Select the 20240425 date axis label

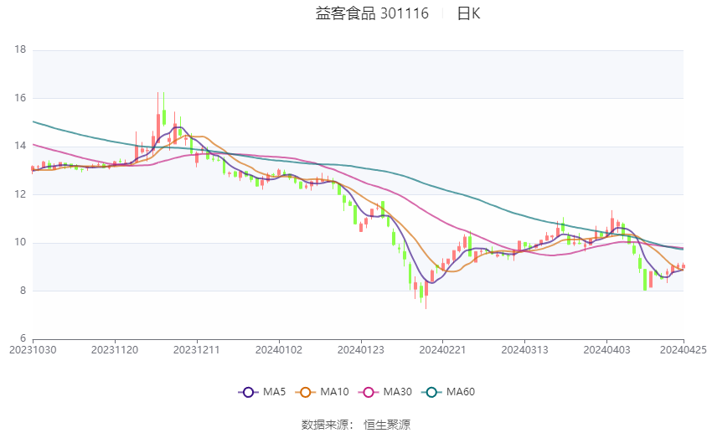point(683,350)
